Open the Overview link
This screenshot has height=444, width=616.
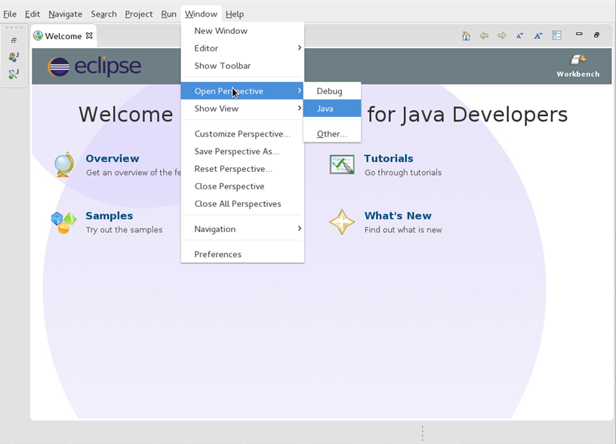pos(112,158)
